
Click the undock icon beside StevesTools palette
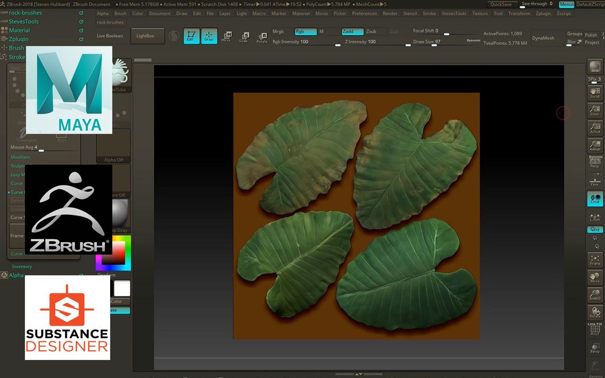(81, 22)
